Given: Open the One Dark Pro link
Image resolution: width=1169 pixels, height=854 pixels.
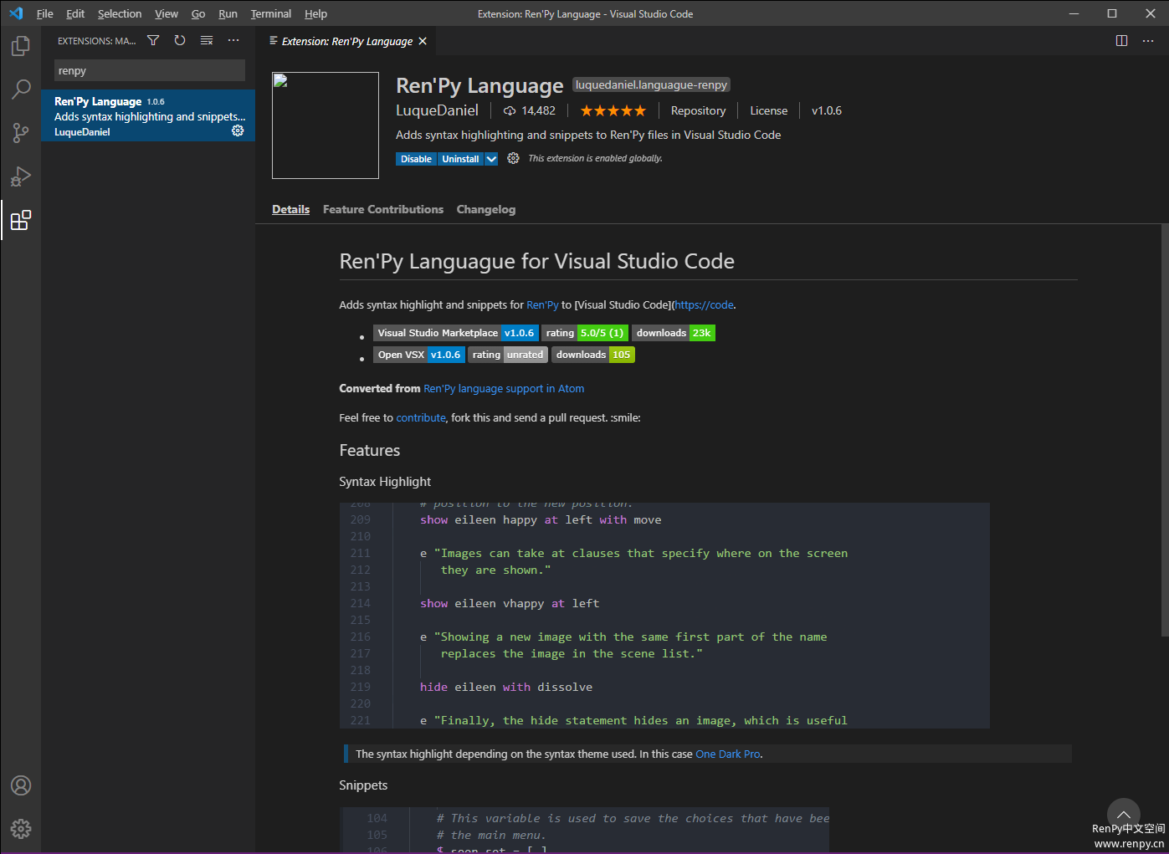Looking at the screenshot, I should pos(728,754).
